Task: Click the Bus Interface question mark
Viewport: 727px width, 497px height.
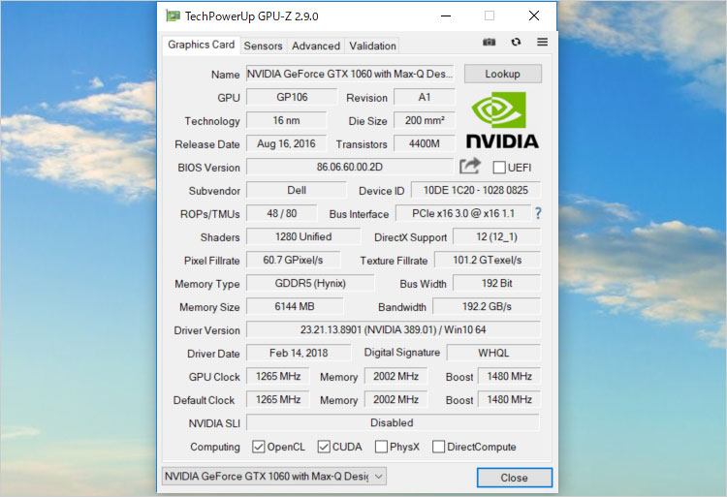Action: pos(538,213)
